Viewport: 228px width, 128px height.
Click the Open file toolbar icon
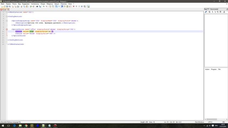4,6
